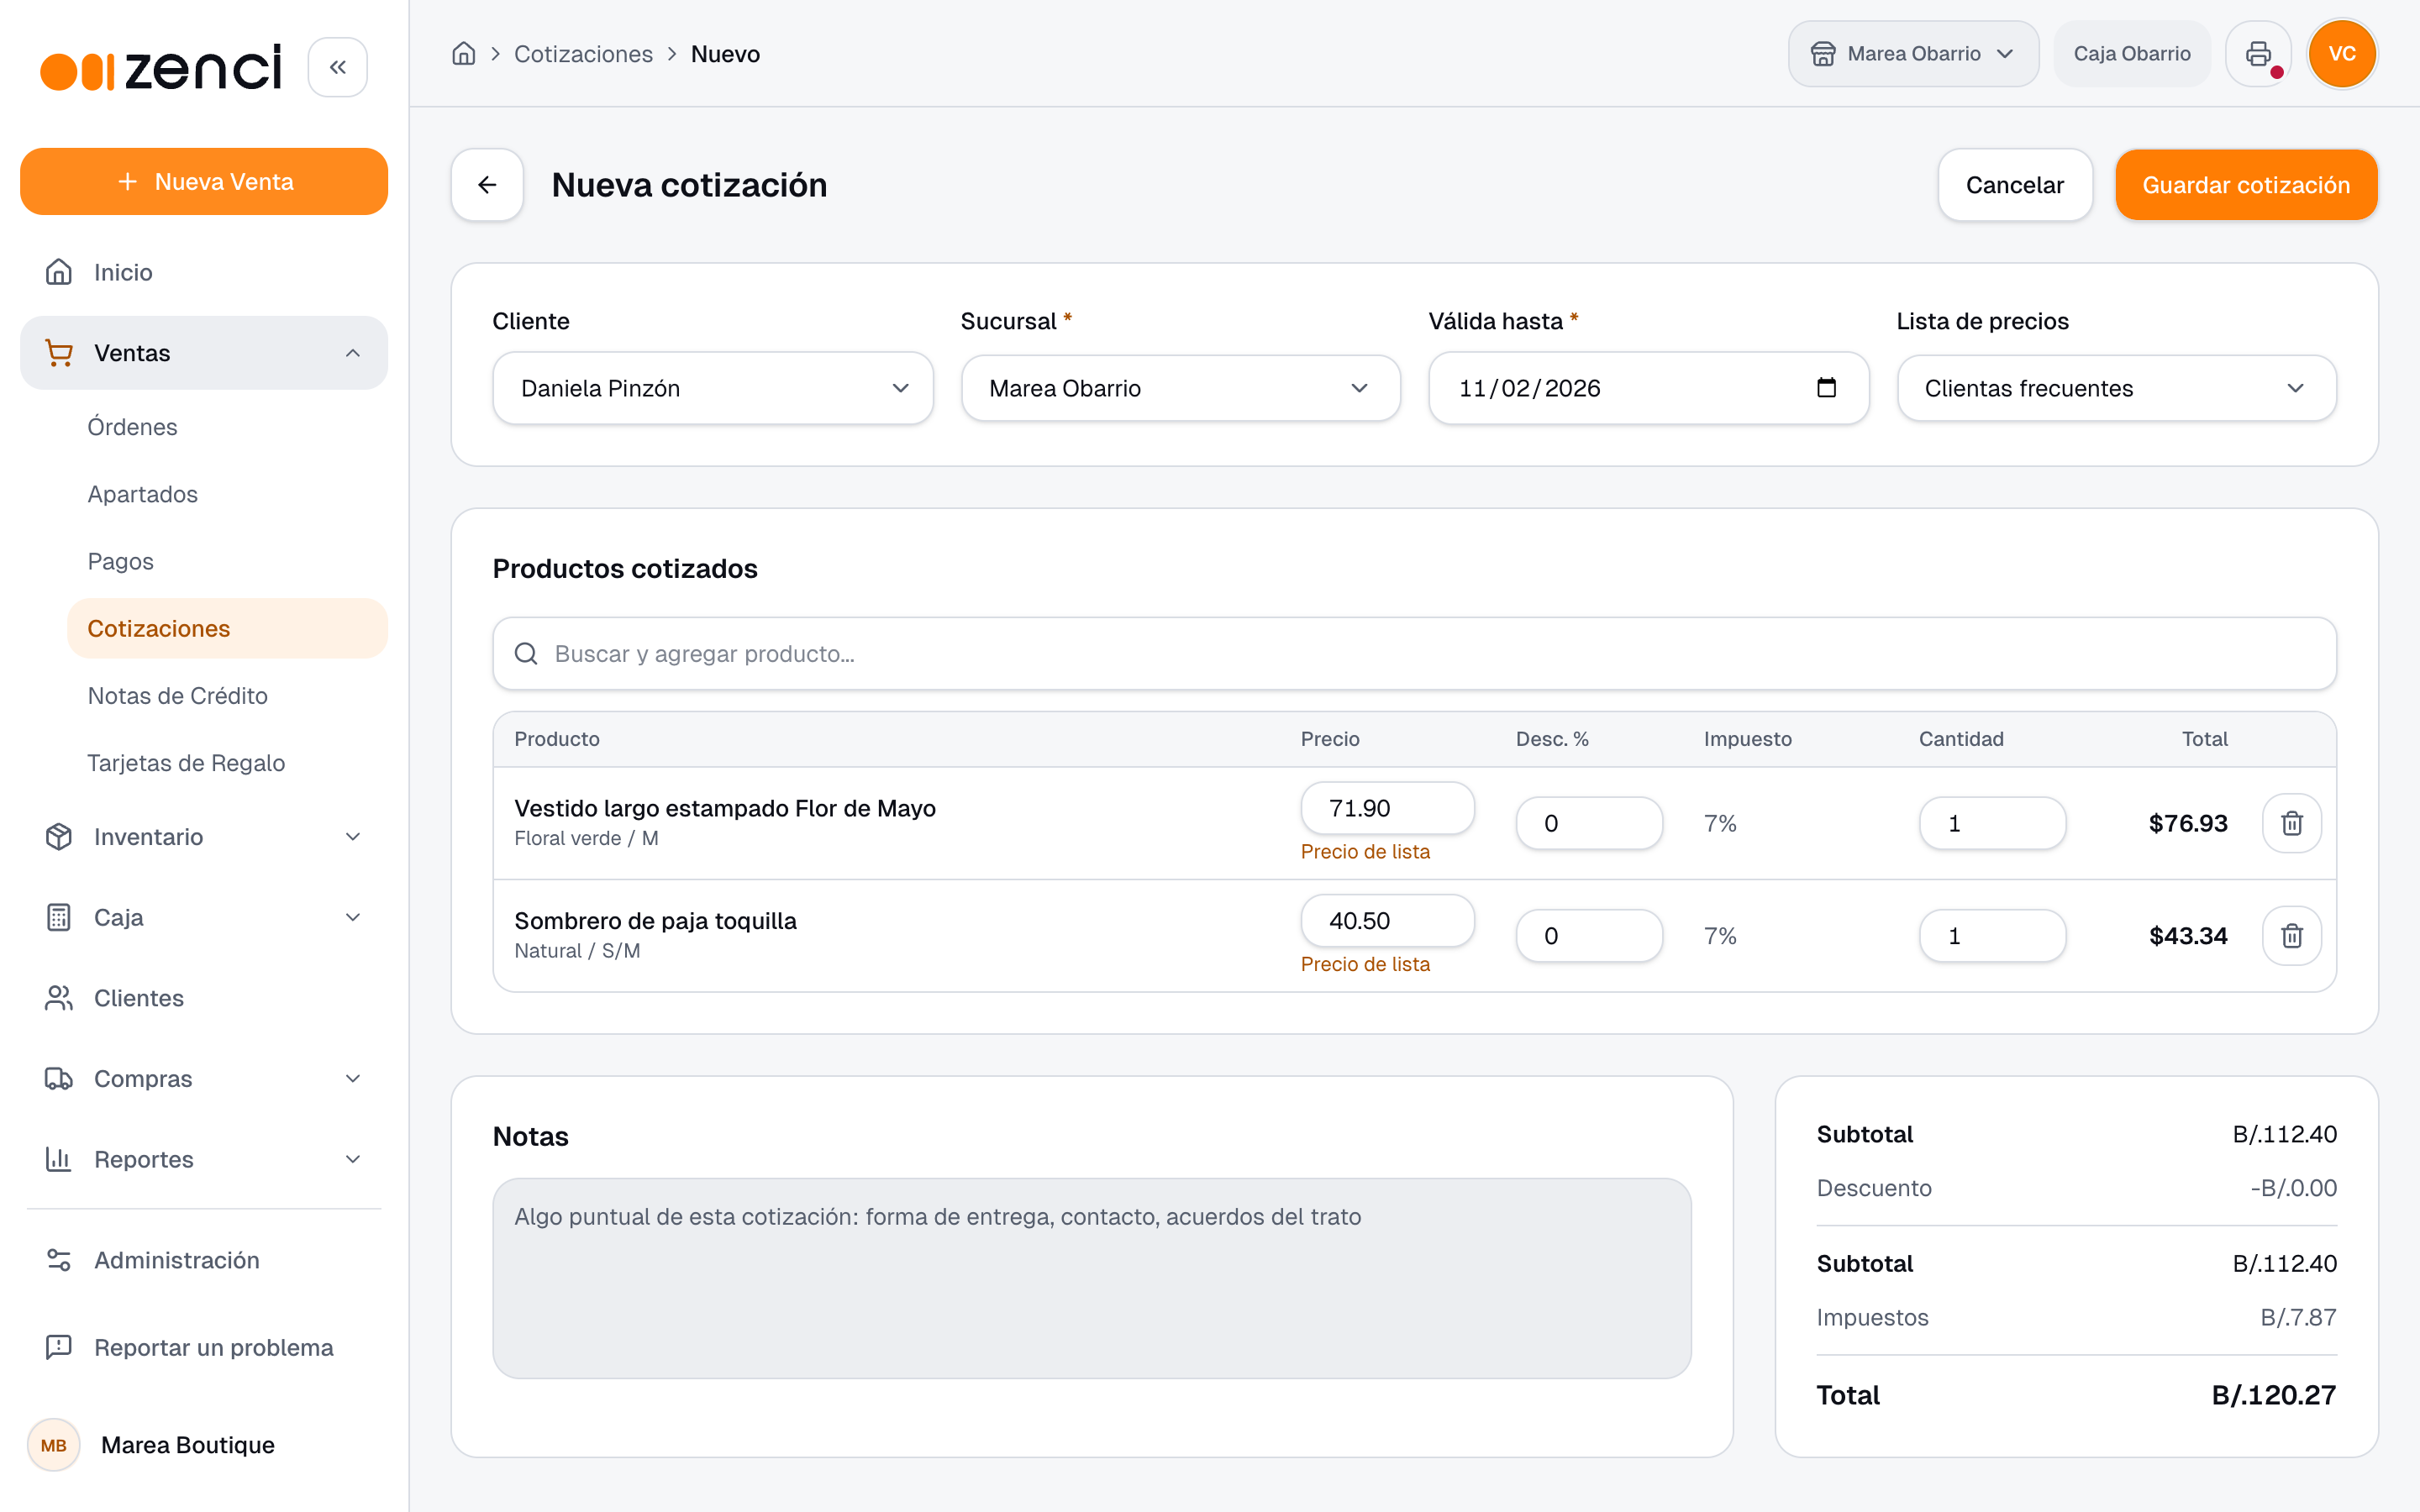Screen dimensions: 2420x1512
Task: Expand the Caja menu section
Action: tap(204, 917)
